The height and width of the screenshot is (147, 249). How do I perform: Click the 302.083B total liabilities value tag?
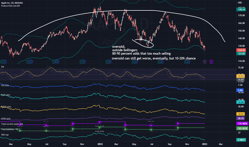tap(242, 128)
